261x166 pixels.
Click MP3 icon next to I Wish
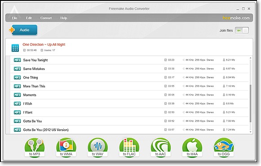pyautogui.click(x=18, y=104)
